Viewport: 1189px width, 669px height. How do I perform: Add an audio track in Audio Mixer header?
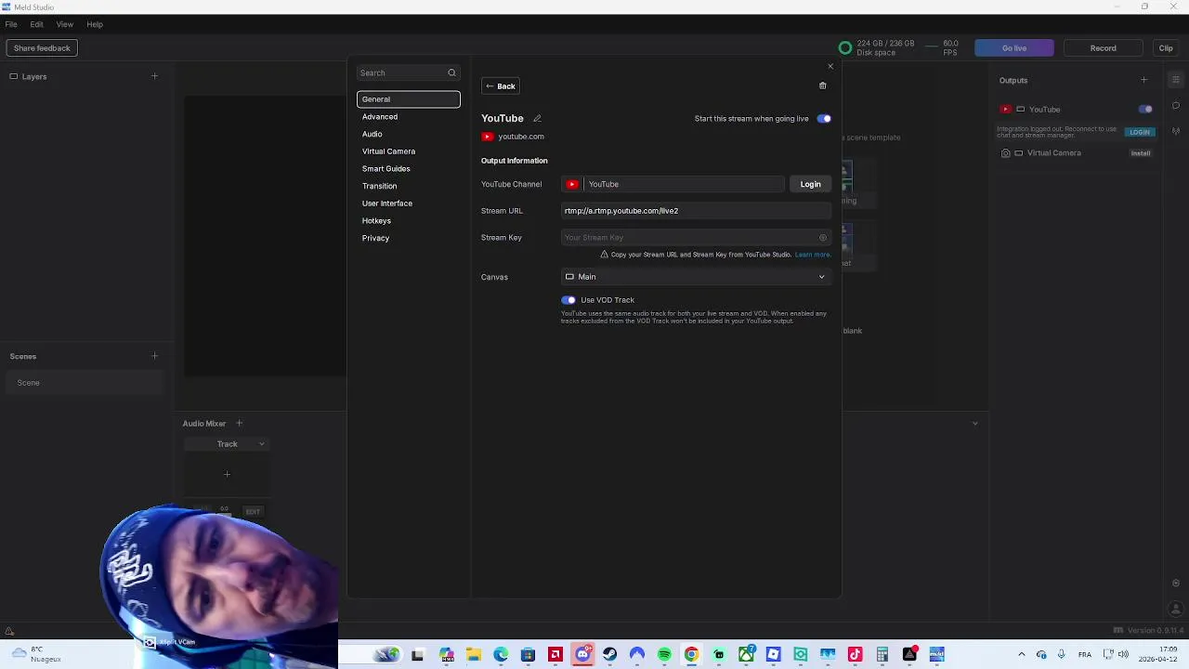pyautogui.click(x=239, y=424)
